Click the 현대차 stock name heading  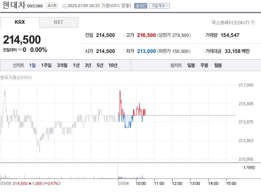tap(14, 5)
